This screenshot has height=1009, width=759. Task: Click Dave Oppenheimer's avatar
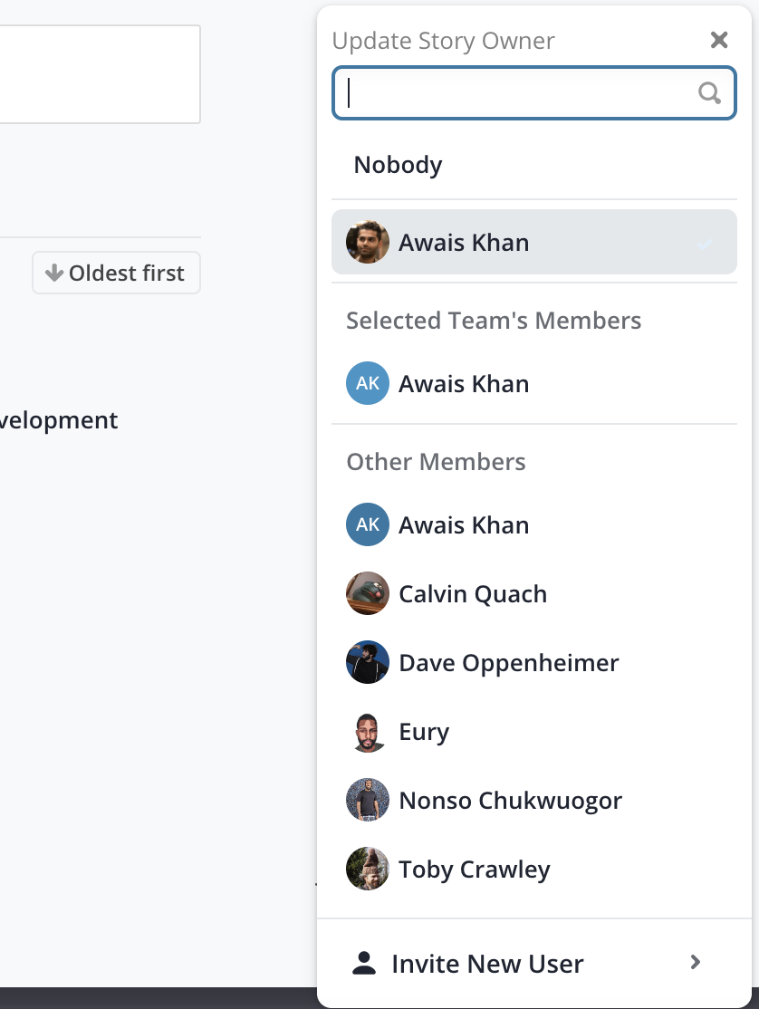368,662
